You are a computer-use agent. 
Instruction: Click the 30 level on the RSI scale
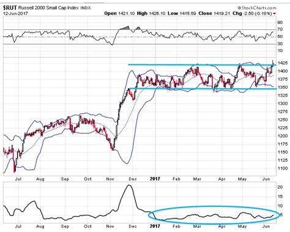(x=280, y=43)
